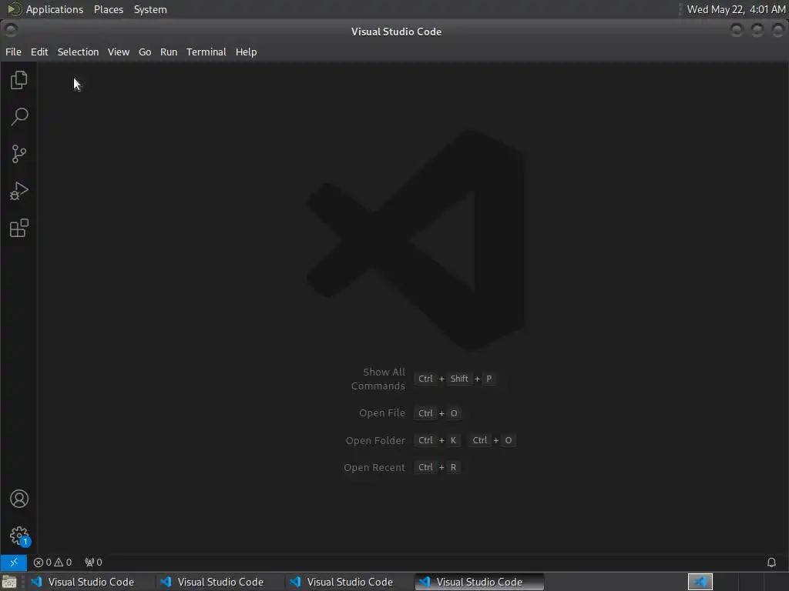The width and height of the screenshot is (789, 591).
Task: Open the Source Control view
Action: point(18,154)
